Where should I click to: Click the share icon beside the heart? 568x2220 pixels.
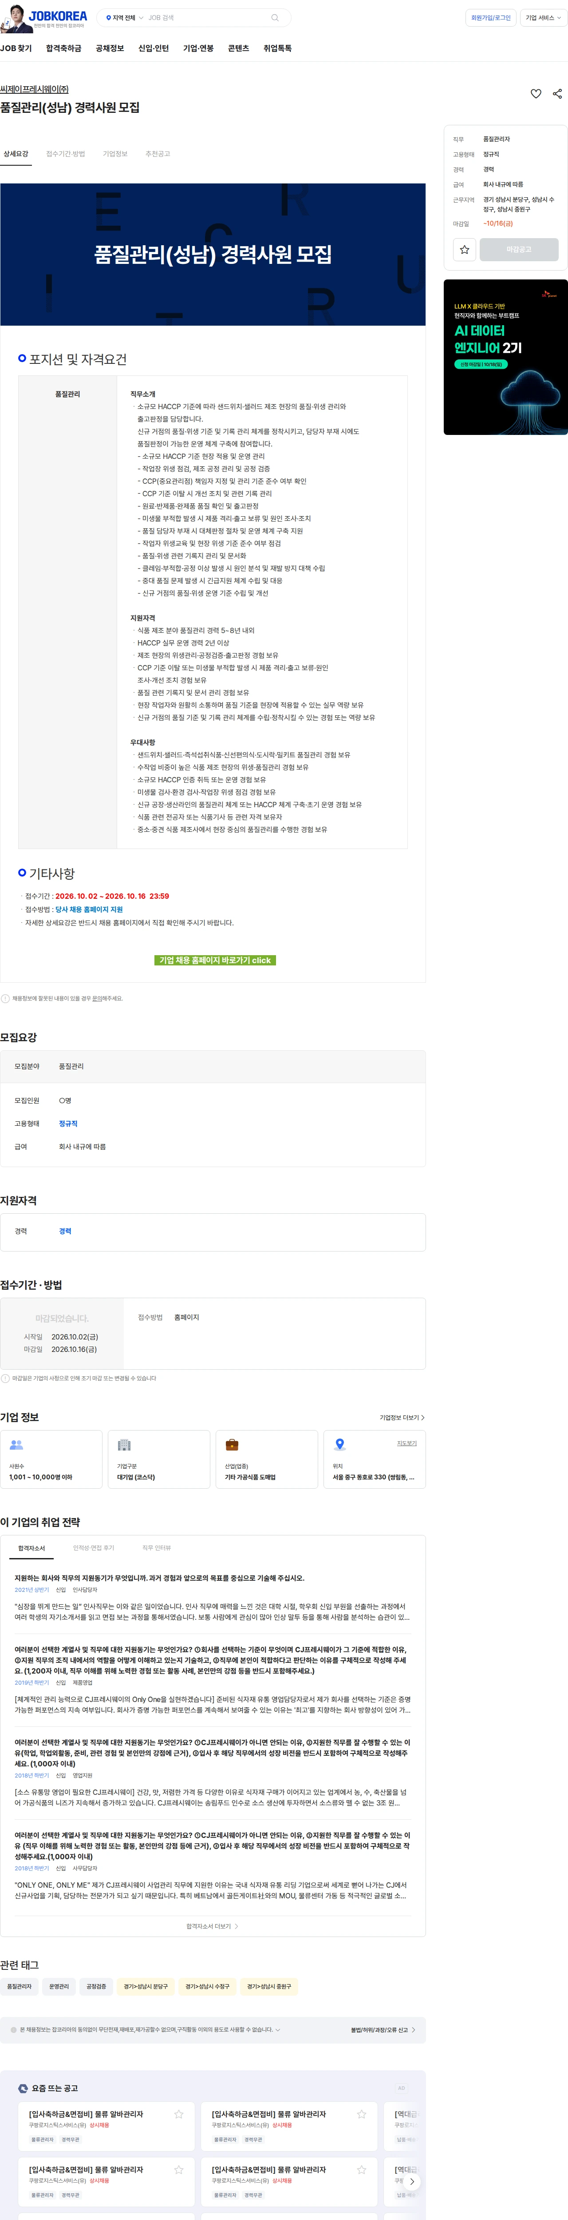557,94
